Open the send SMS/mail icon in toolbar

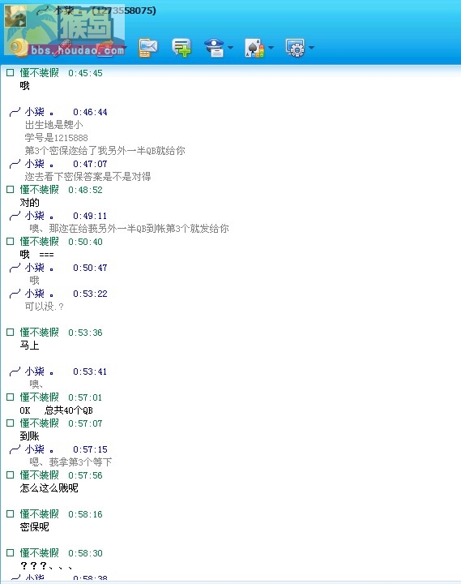[x=147, y=48]
